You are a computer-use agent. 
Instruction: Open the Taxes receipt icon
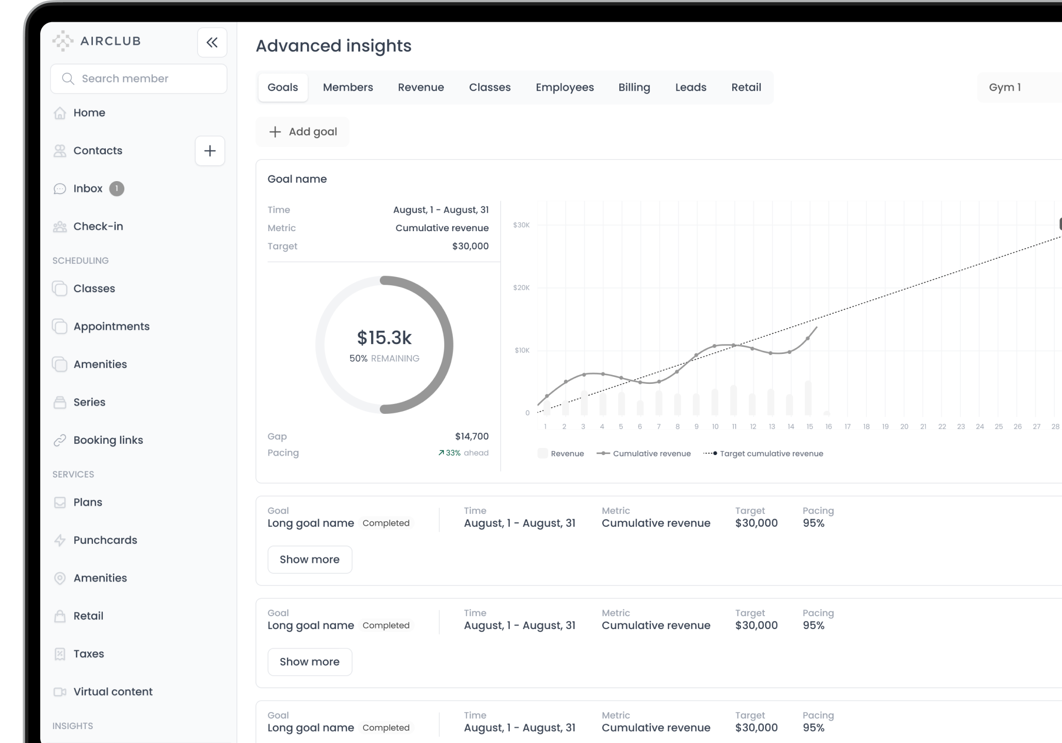(60, 654)
